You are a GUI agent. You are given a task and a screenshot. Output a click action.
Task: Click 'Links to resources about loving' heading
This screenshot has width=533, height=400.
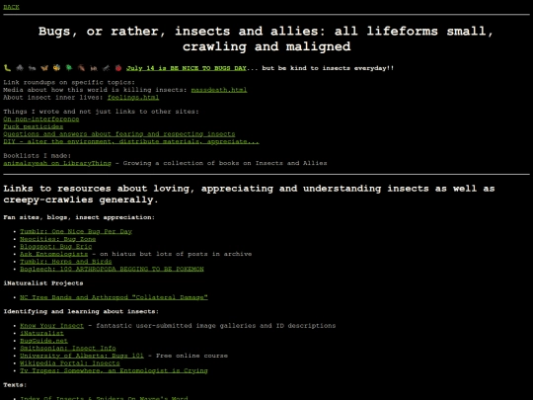coord(249,194)
